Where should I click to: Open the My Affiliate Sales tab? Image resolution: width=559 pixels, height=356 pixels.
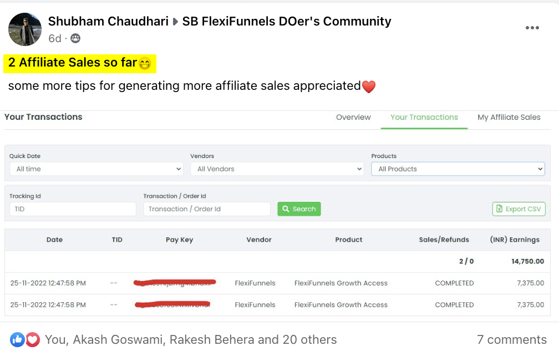click(509, 117)
